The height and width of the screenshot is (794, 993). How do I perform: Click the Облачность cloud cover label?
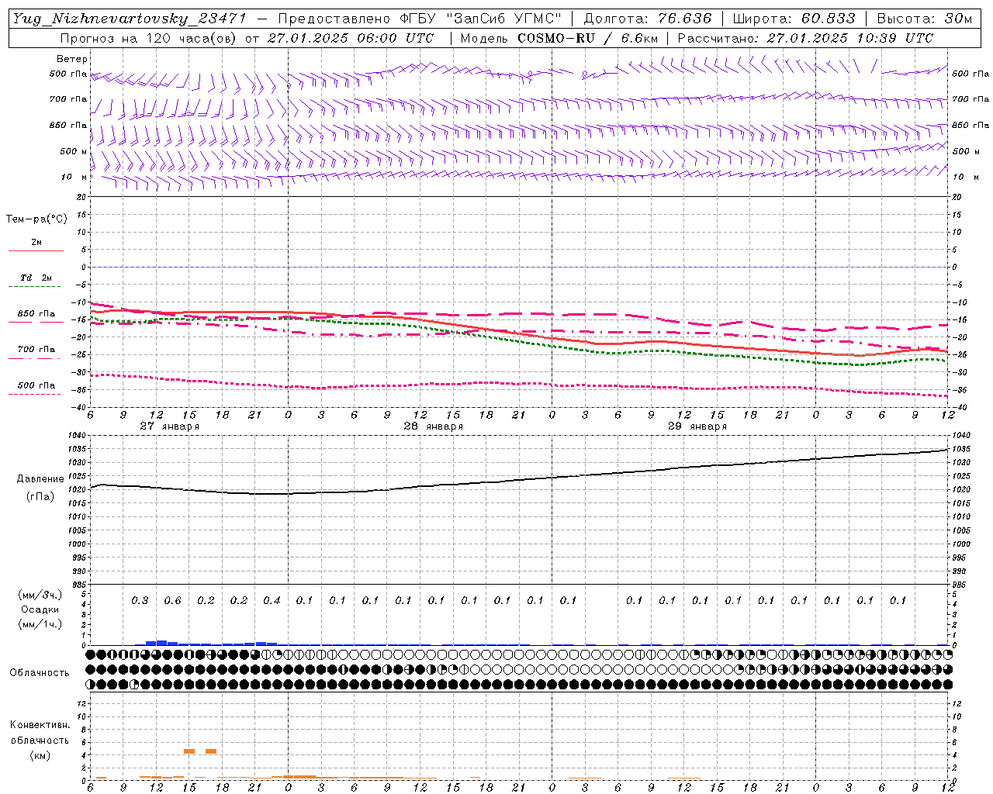click(x=40, y=673)
